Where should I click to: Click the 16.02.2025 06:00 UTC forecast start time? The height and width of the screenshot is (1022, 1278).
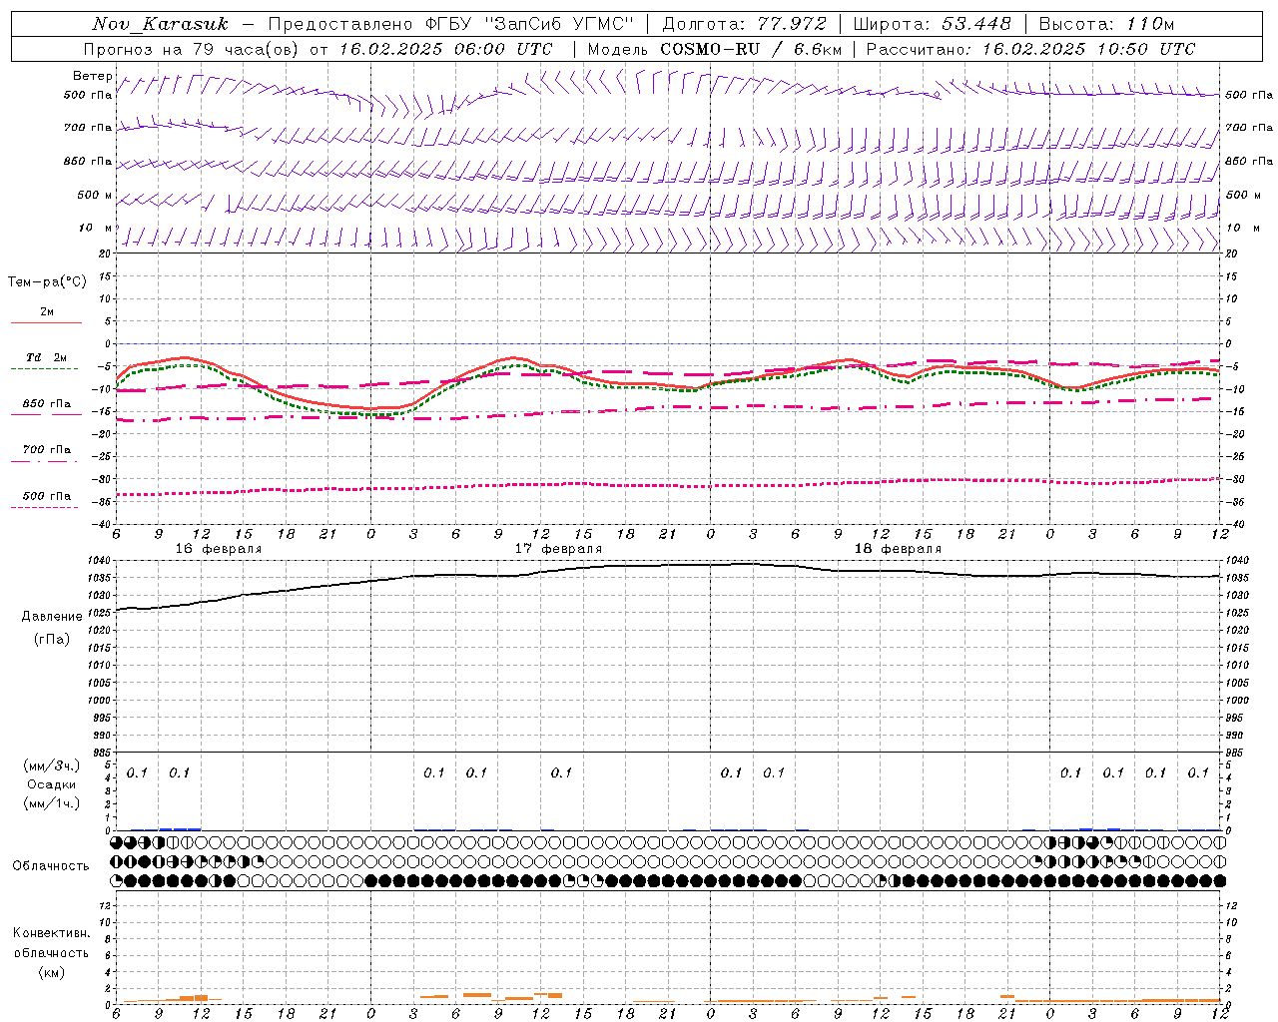(445, 49)
